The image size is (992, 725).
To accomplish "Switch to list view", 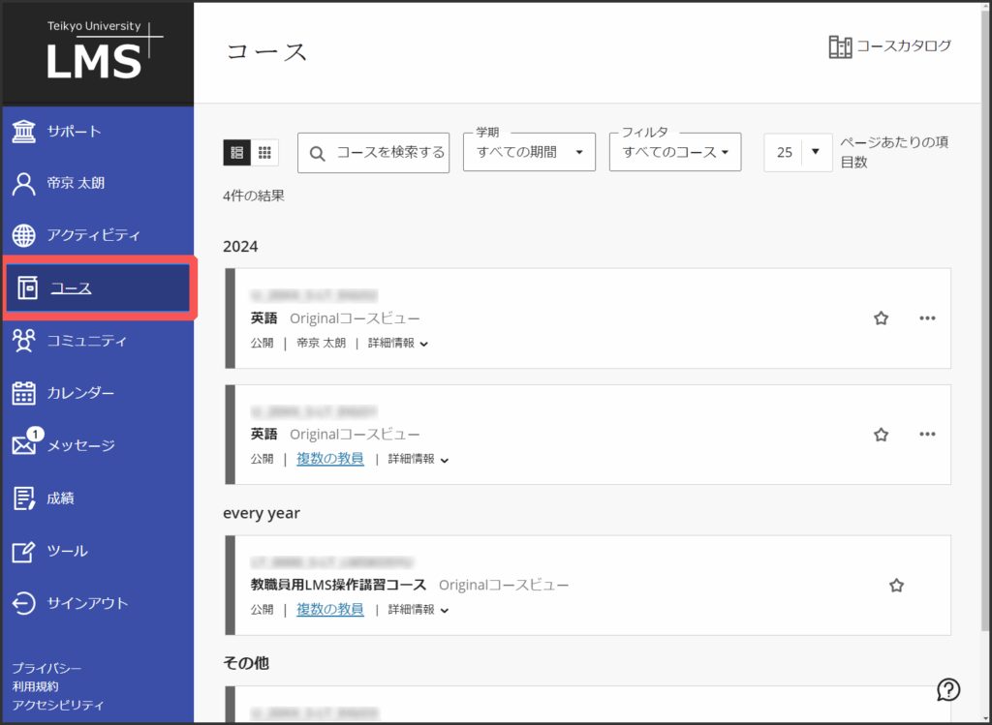I will pos(237,152).
